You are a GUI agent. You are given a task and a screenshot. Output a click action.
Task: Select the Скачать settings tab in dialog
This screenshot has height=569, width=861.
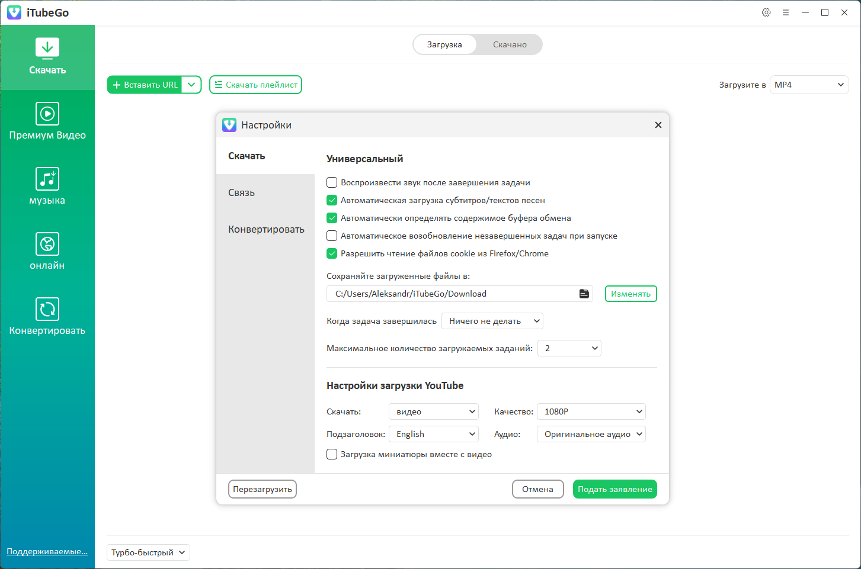(265, 156)
